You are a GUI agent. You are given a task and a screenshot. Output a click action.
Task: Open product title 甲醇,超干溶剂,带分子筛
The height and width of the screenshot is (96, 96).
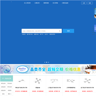[x=21, y=88]
